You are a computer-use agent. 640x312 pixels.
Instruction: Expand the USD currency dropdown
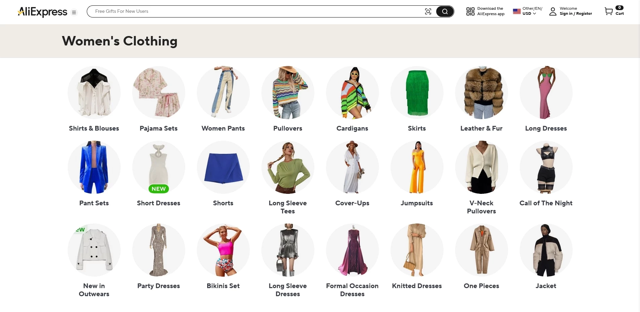click(x=529, y=14)
